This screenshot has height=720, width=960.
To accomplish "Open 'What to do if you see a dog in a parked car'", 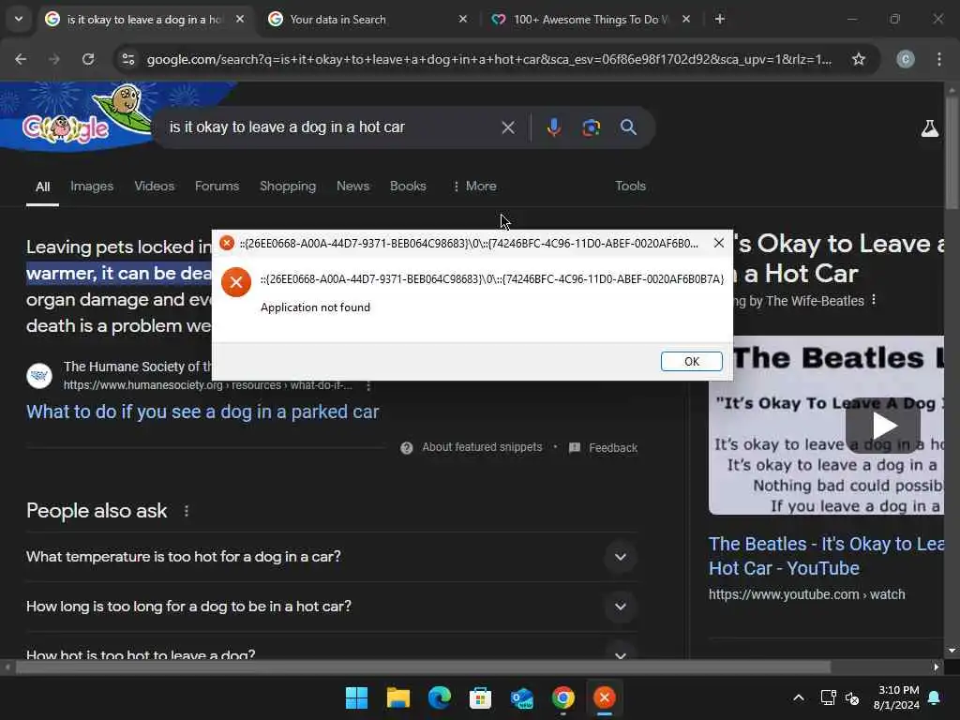I will (202, 412).
